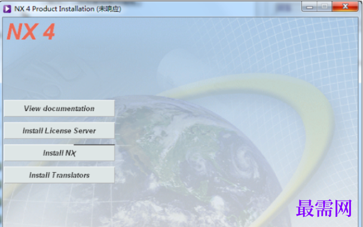Click Install License Server

point(59,131)
